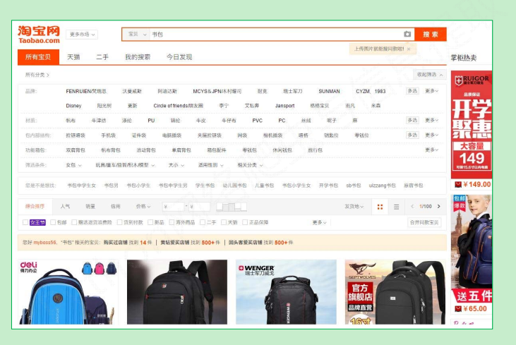Open the 更多市场 dropdown
The width and height of the screenshot is (516, 345).
tap(82, 34)
